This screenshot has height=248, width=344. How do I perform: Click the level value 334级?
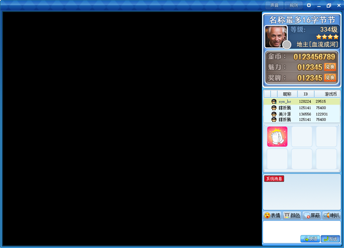329,30
